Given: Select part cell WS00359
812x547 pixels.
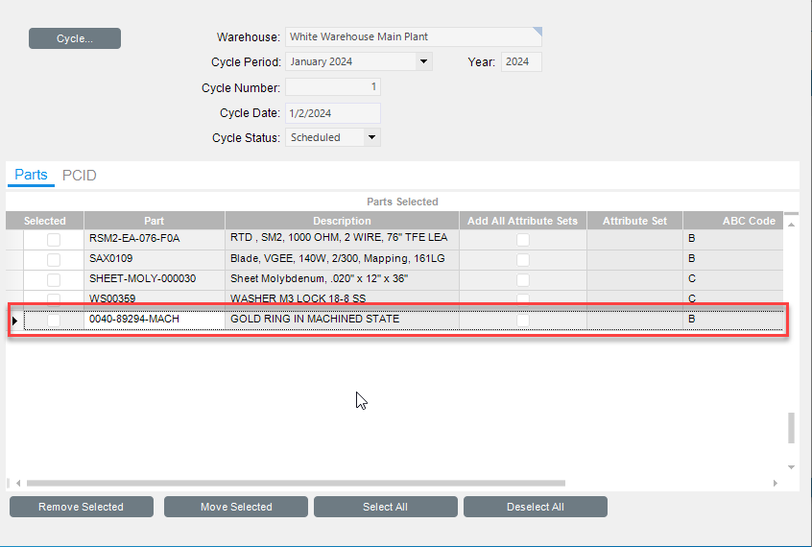Looking at the screenshot, I should click(155, 298).
